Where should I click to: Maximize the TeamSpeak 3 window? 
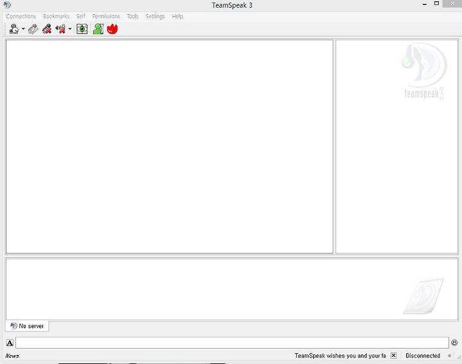click(437, 4)
